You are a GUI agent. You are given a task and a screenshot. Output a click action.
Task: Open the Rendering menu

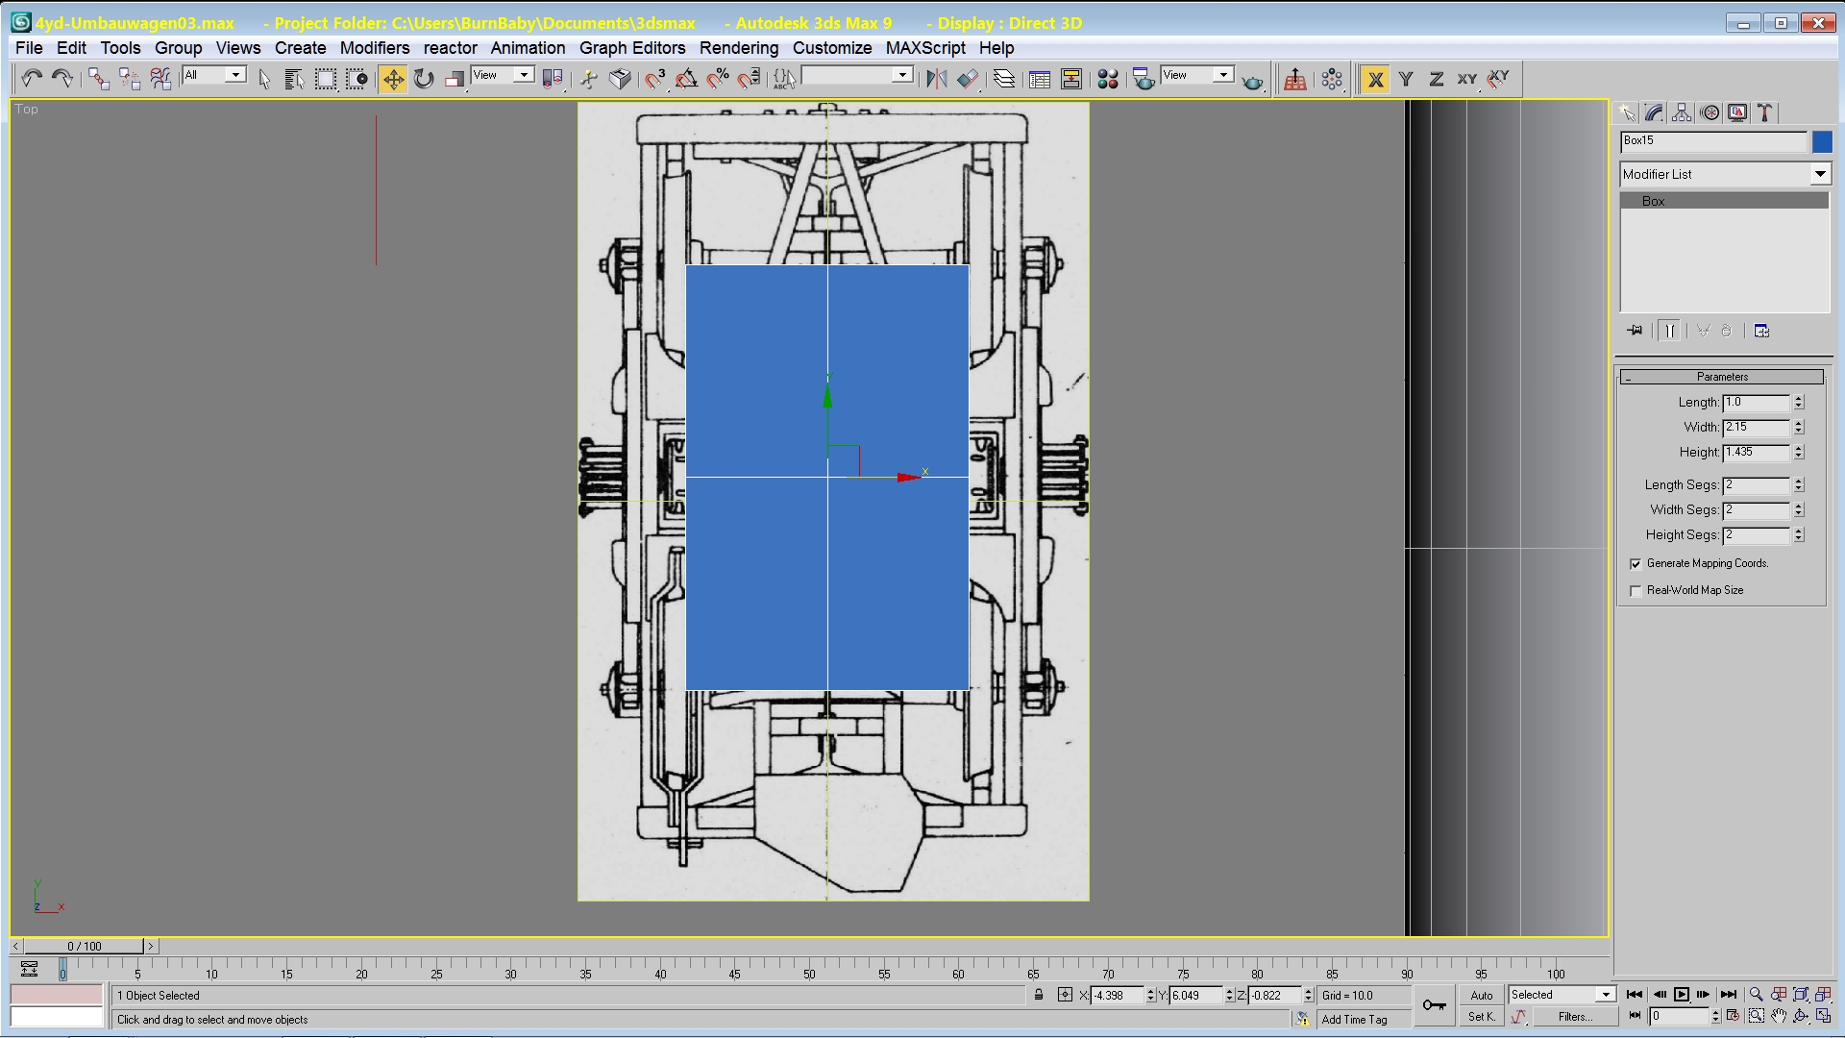click(x=738, y=48)
